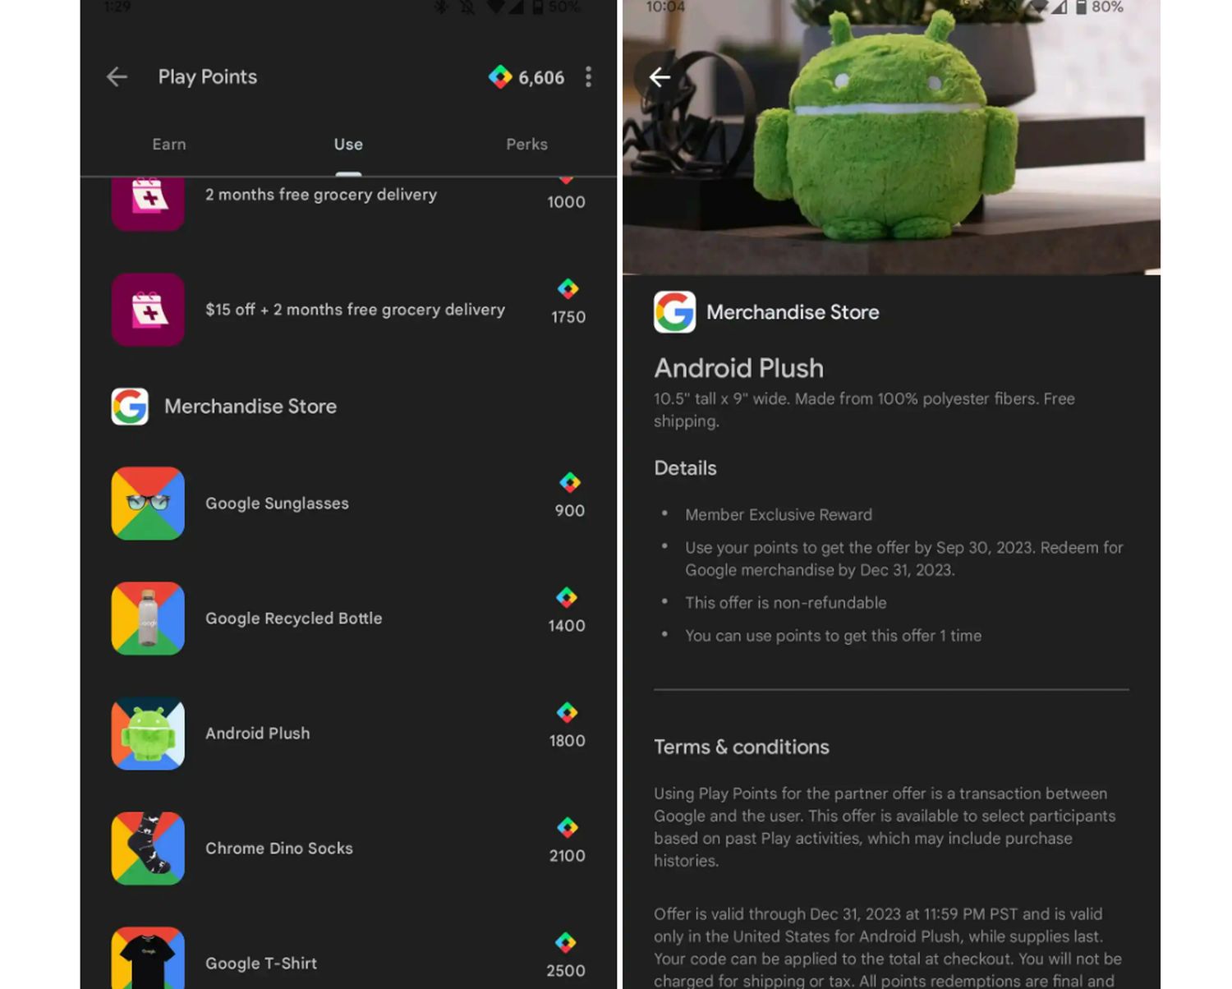
Task: Tap the 6,606 points balance
Action: 541,78
